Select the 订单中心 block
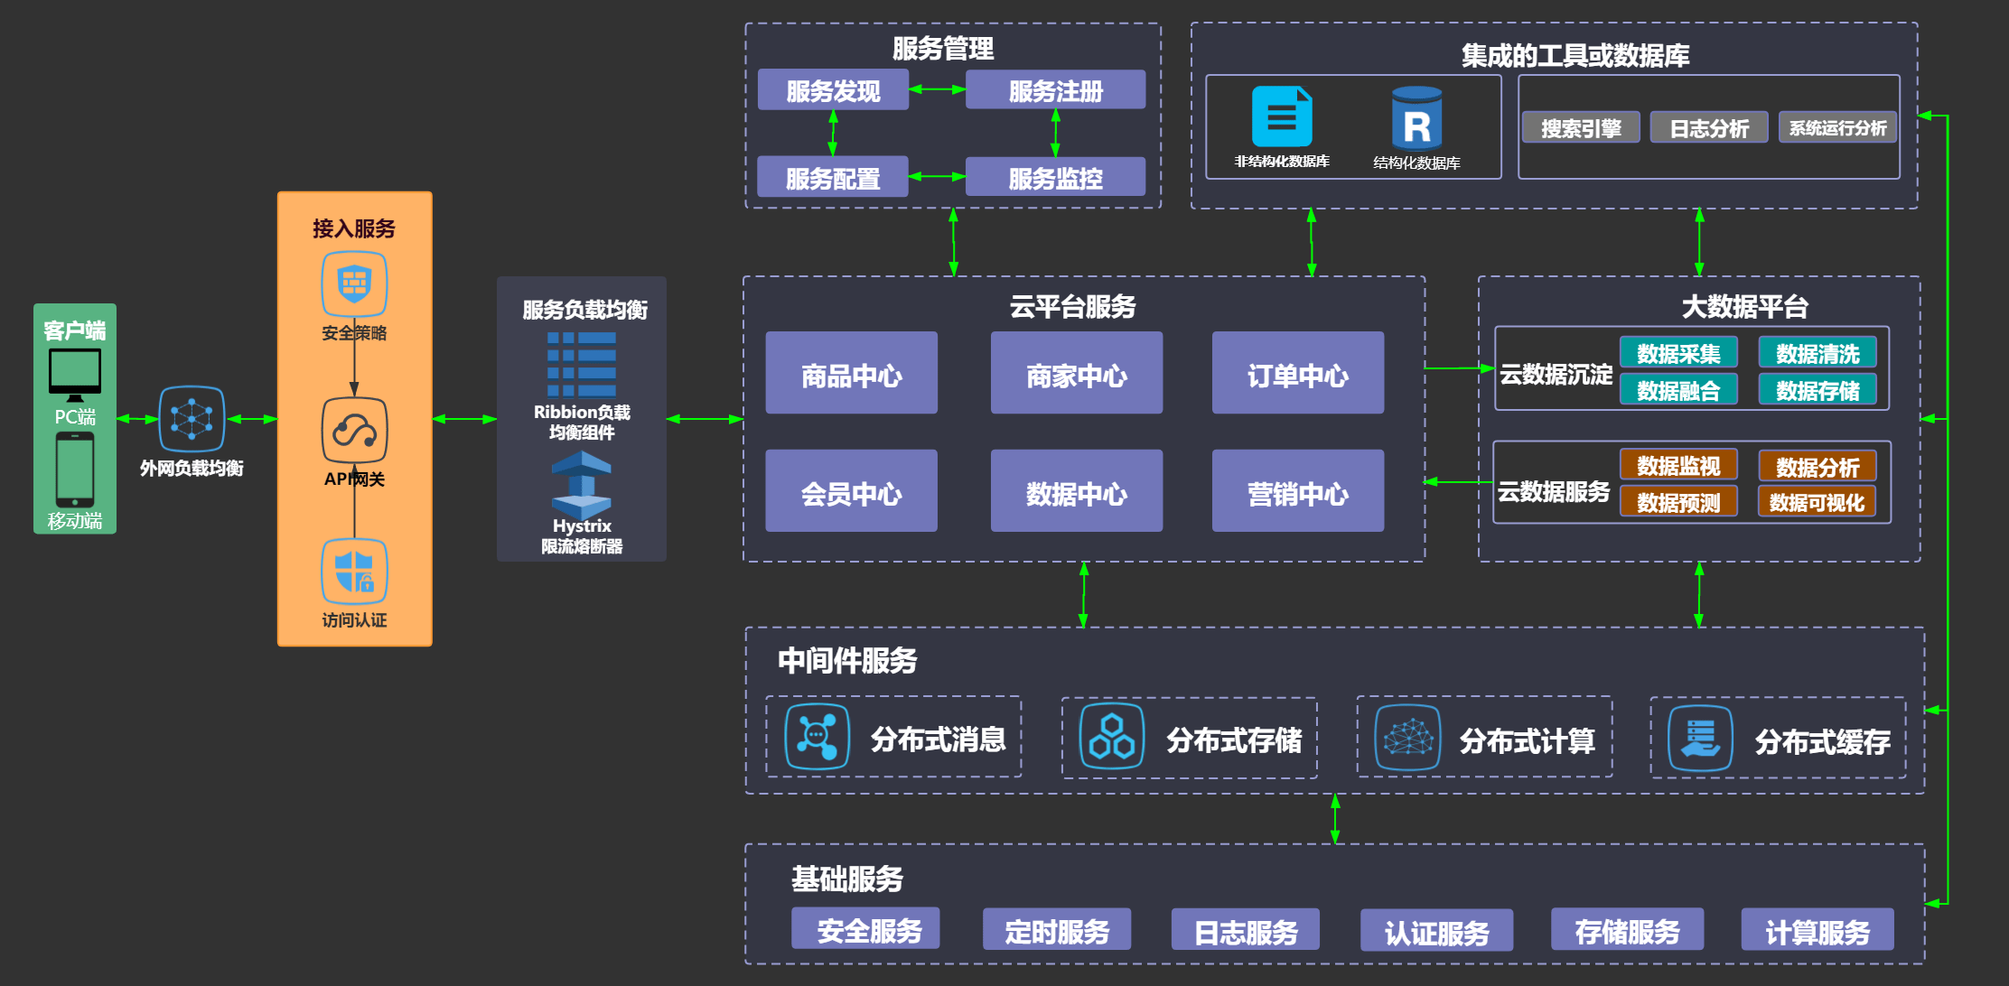The width and height of the screenshot is (2009, 986). pyautogui.click(x=1297, y=373)
